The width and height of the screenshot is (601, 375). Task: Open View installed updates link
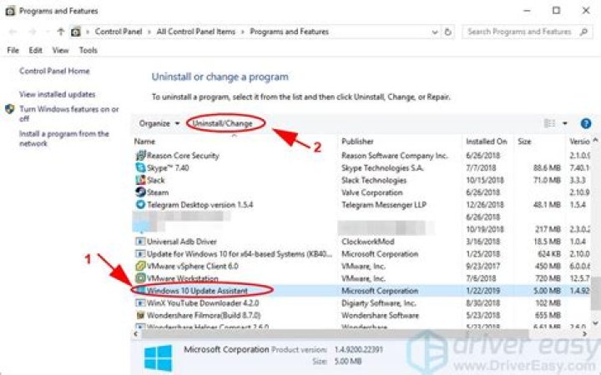(x=57, y=94)
